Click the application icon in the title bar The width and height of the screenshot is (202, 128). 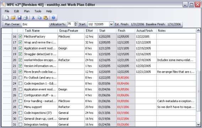point(4,5)
